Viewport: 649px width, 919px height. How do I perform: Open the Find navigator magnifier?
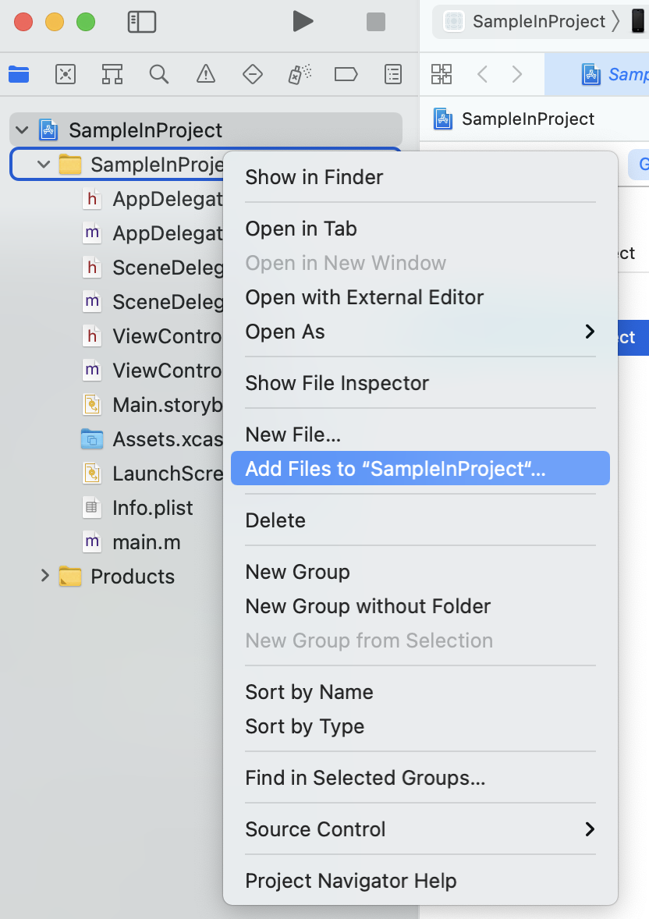(x=159, y=74)
